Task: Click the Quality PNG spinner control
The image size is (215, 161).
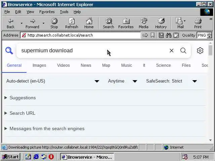Action: click(x=209, y=35)
